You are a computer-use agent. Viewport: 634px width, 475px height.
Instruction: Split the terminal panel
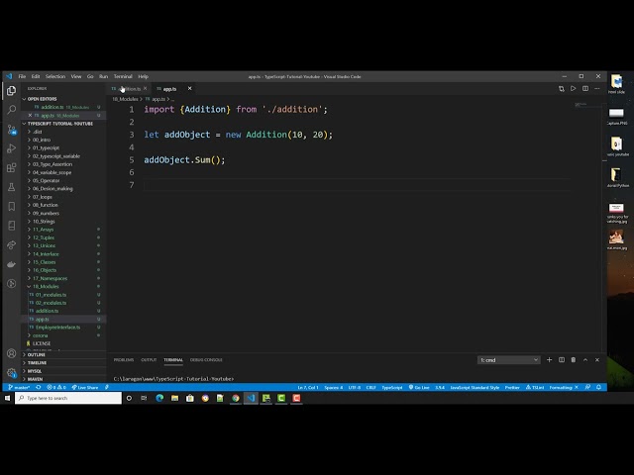click(562, 360)
